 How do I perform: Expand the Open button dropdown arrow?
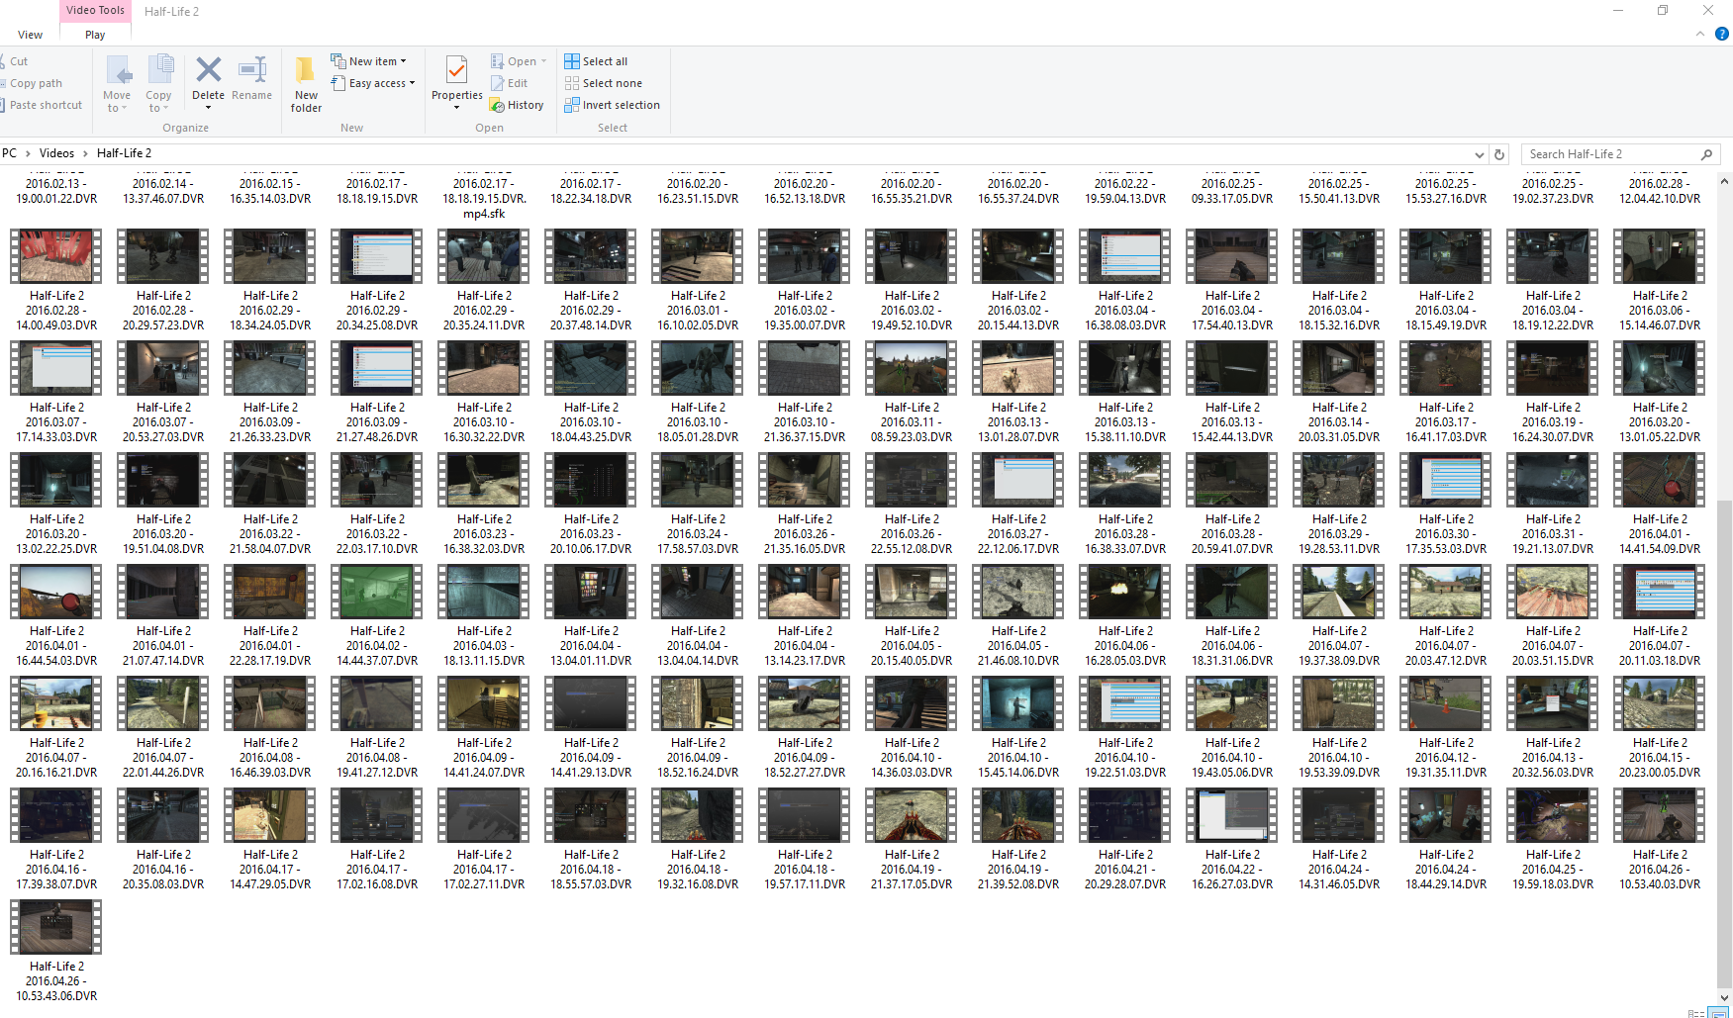pyautogui.click(x=543, y=61)
